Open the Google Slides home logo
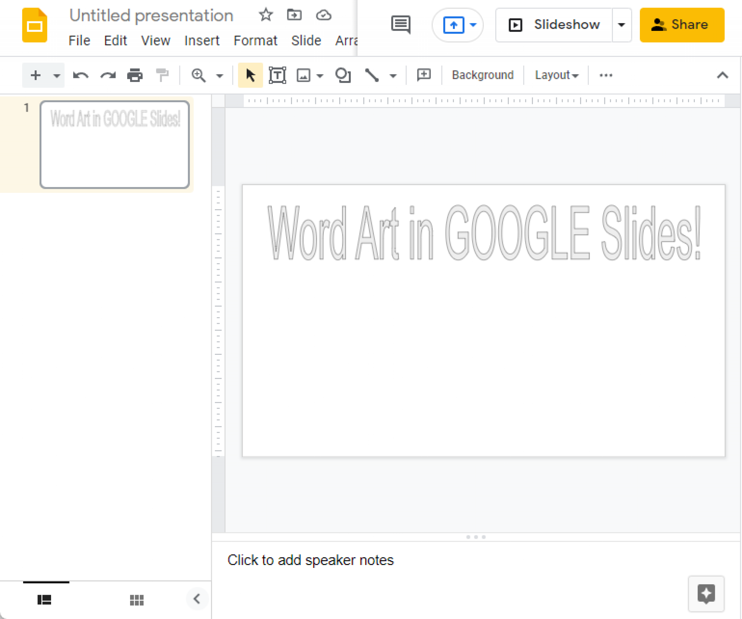 click(34, 25)
